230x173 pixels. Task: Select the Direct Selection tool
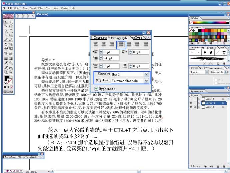tap(11, 22)
